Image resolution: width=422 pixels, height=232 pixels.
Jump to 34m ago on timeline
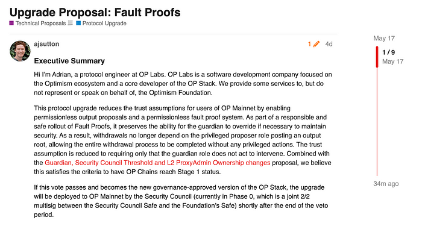point(386,184)
